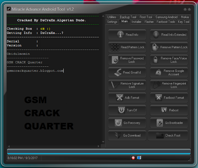Click the log panel scroll up arrow

pos(103,16)
